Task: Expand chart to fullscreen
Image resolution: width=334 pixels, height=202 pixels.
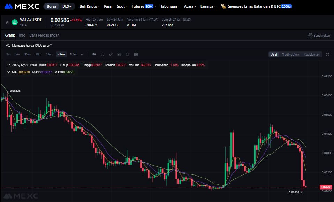Action: pyautogui.click(x=328, y=54)
